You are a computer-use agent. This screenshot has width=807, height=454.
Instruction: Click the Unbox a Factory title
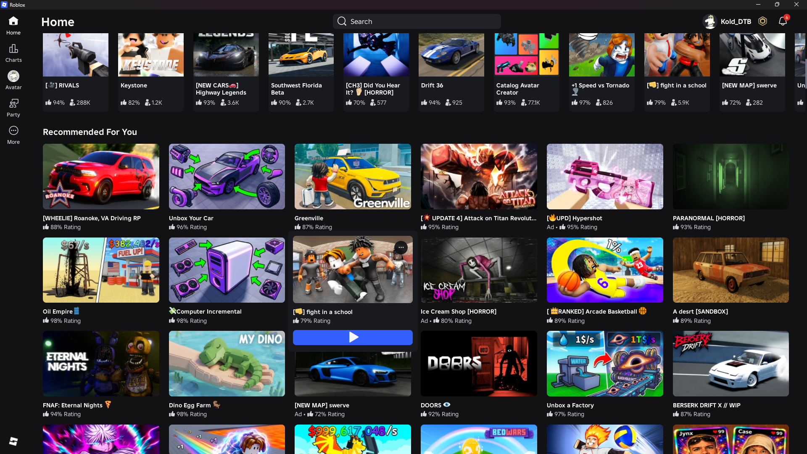pyautogui.click(x=570, y=405)
